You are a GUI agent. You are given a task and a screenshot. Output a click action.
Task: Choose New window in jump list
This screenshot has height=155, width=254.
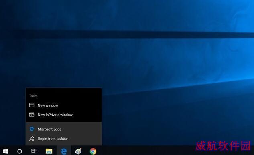[64, 105]
